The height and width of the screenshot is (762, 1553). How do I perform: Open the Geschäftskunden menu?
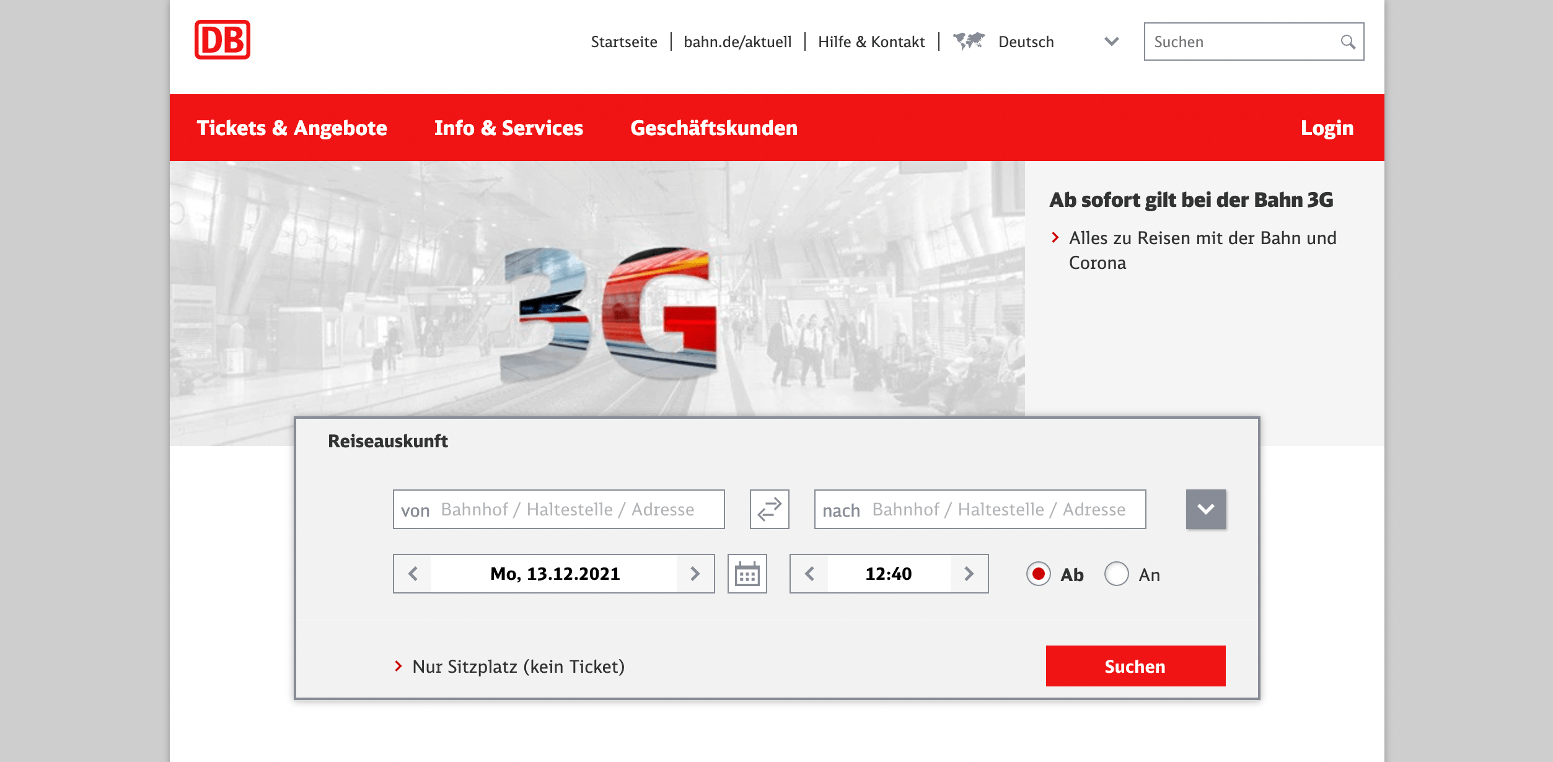[713, 128]
